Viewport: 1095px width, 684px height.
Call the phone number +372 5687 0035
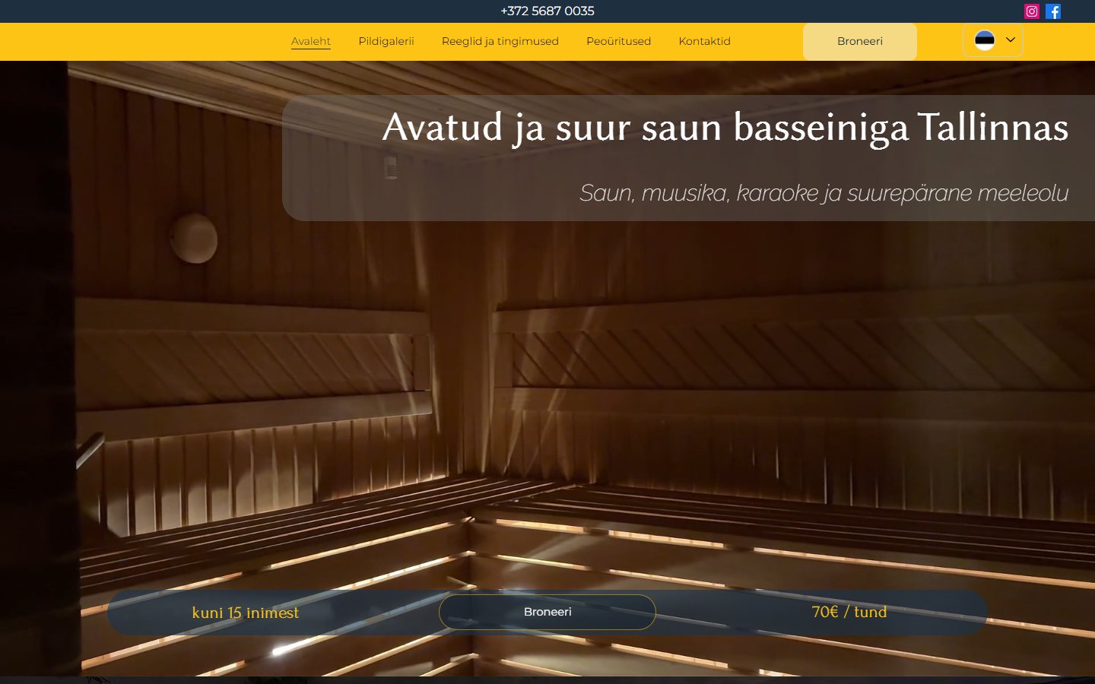click(547, 11)
